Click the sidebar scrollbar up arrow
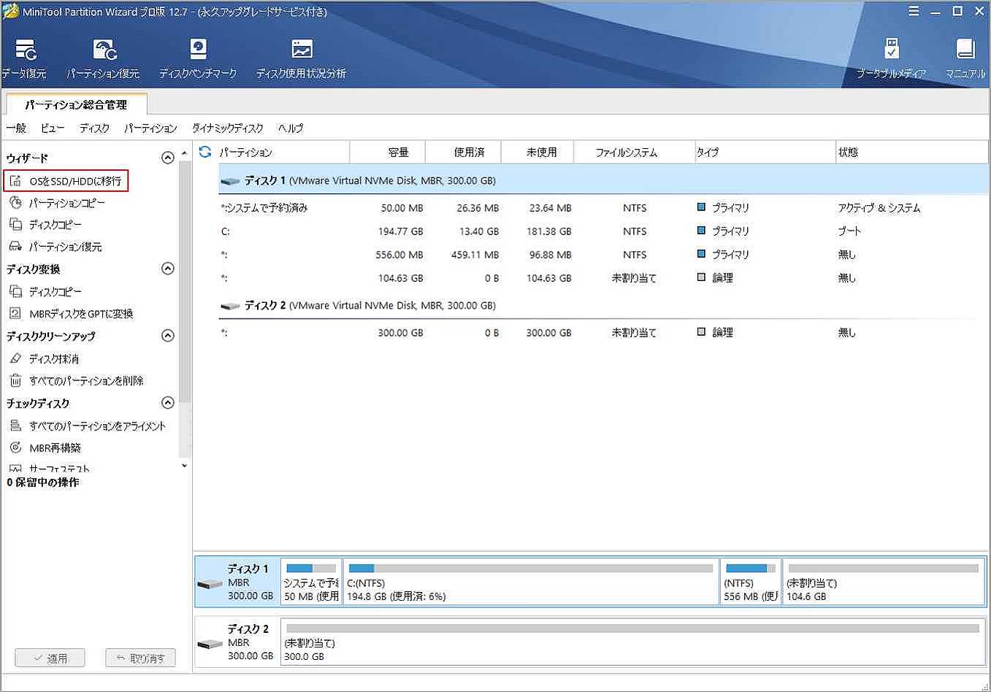 tap(184, 153)
